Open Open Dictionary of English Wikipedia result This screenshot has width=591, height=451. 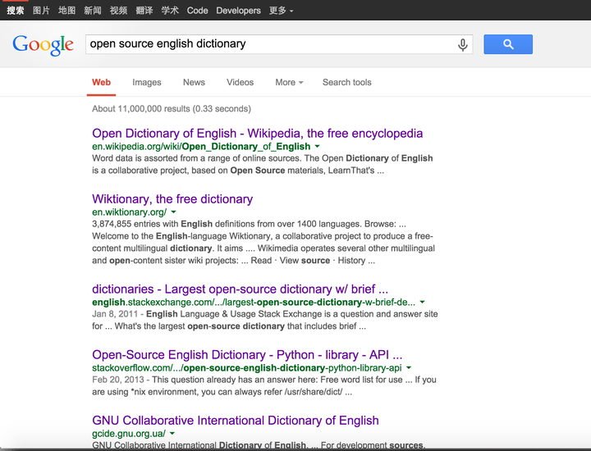pyautogui.click(x=258, y=134)
